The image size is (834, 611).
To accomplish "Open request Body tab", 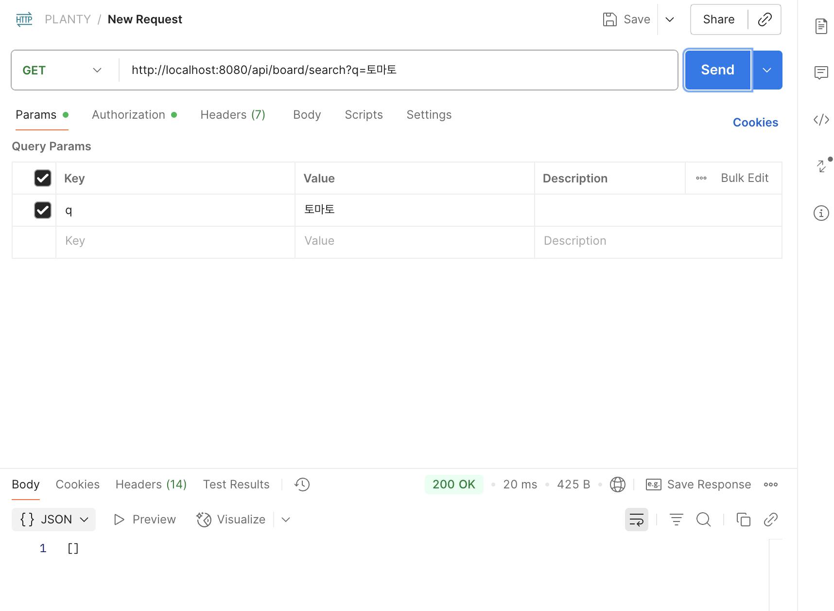I will [x=307, y=115].
